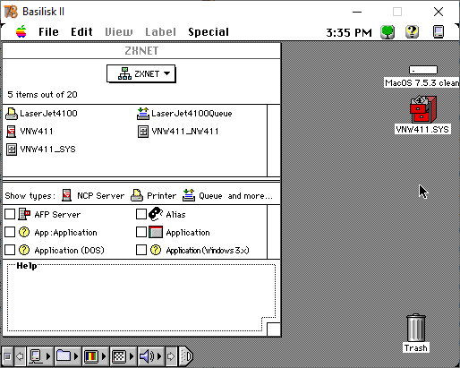Click the 'and more...' show types text
460x368 pixels.
pyautogui.click(x=250, y=196)
